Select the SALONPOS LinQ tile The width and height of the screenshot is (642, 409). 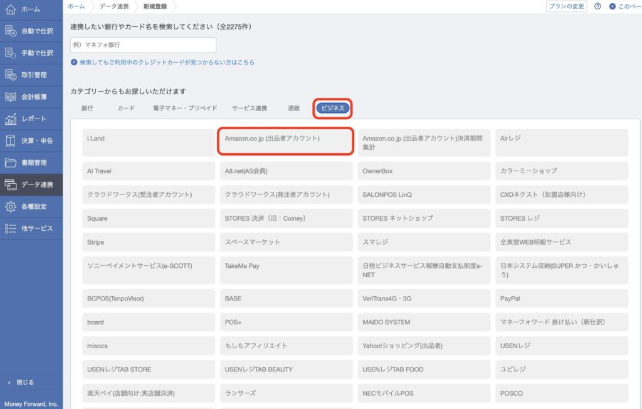click(x=424, y=194)
